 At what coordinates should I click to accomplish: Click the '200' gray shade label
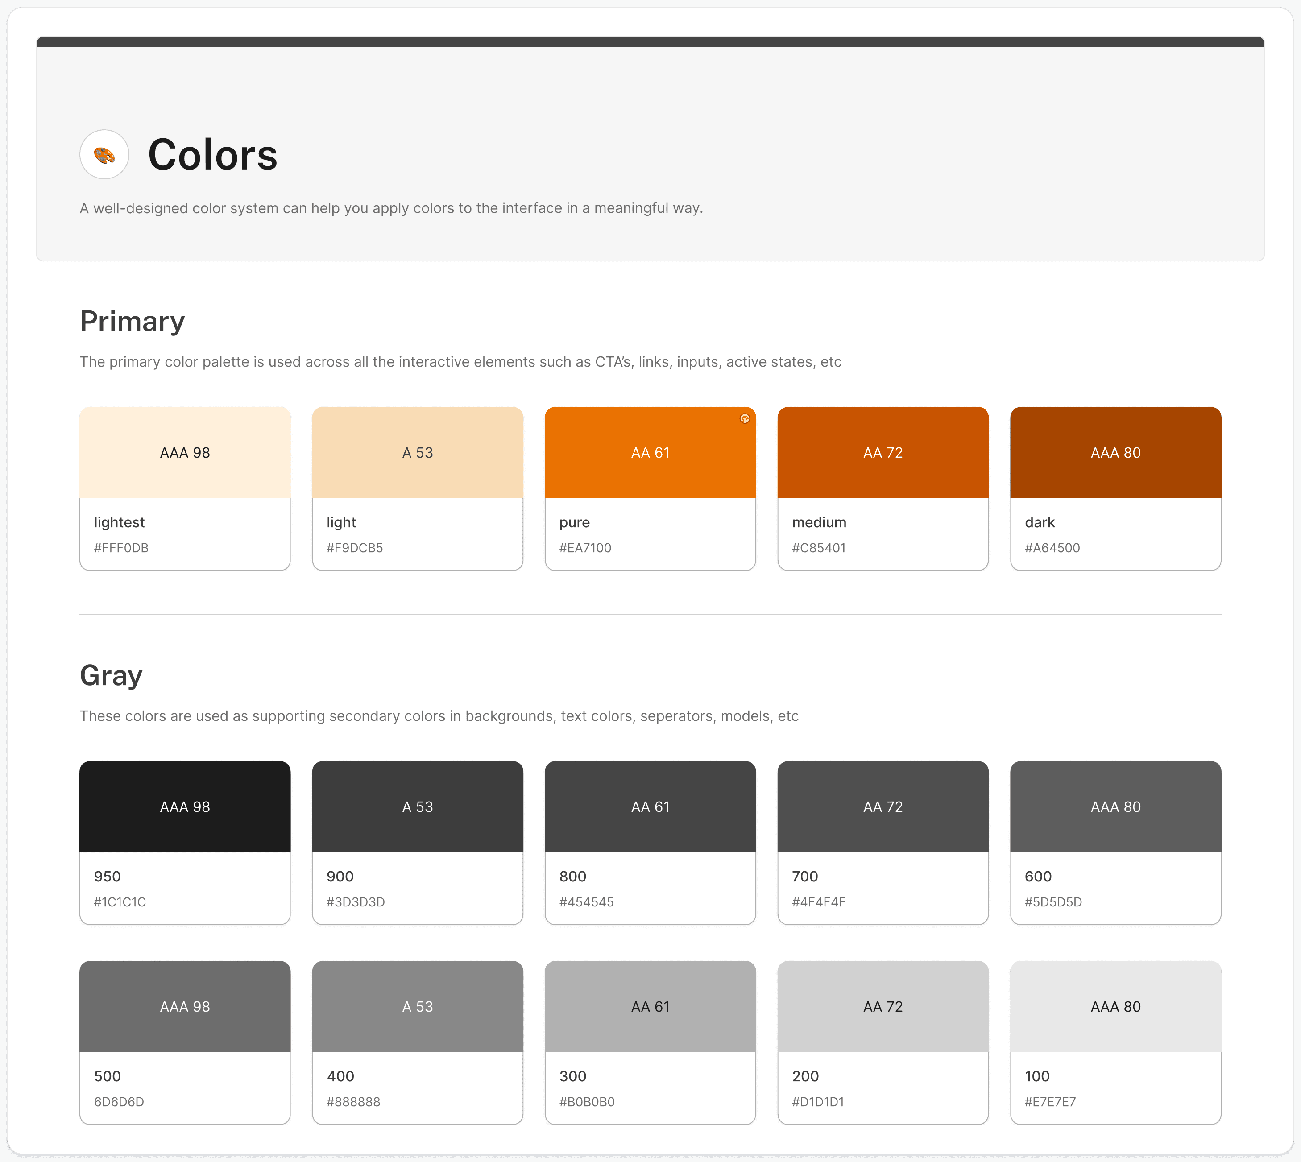pyautogui.click(x=805, y=1076)
